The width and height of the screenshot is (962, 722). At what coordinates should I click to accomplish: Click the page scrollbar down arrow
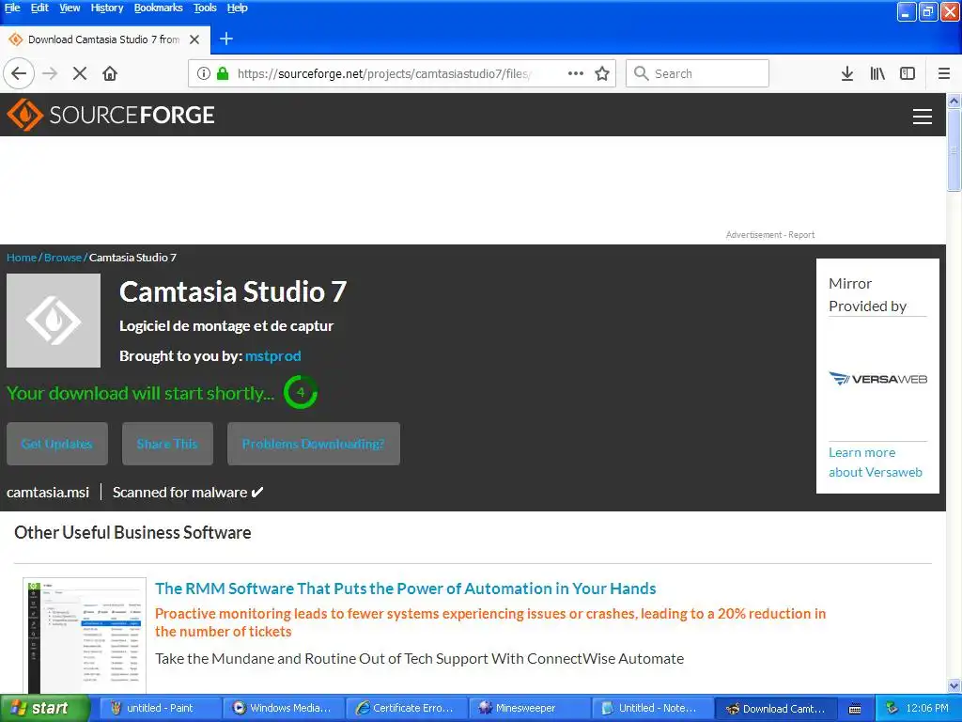(954, 685)
